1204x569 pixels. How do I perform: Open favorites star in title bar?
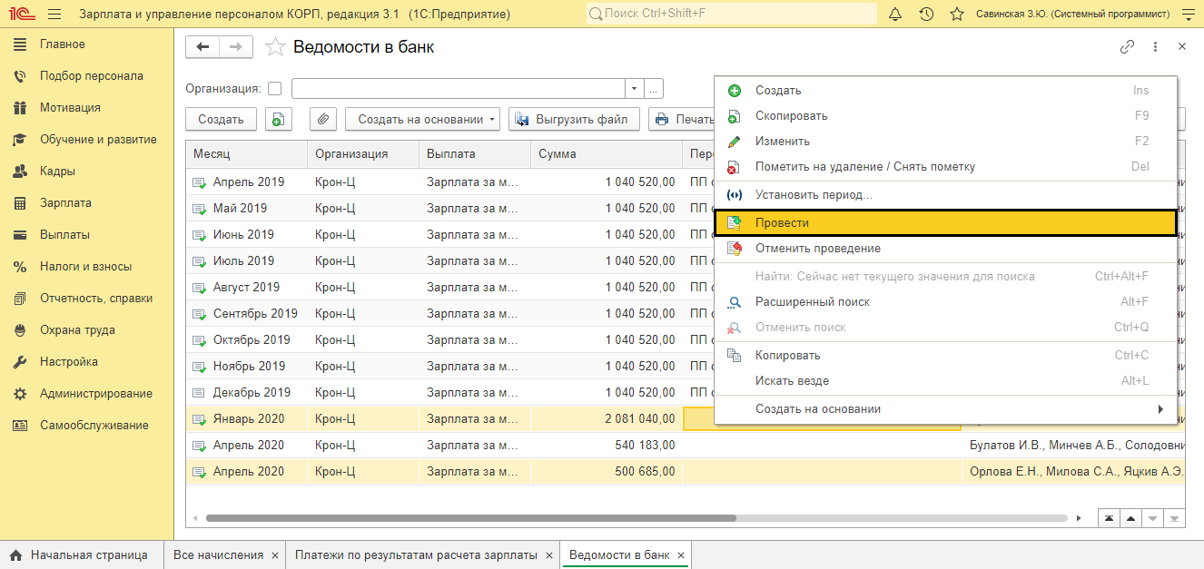956,15
